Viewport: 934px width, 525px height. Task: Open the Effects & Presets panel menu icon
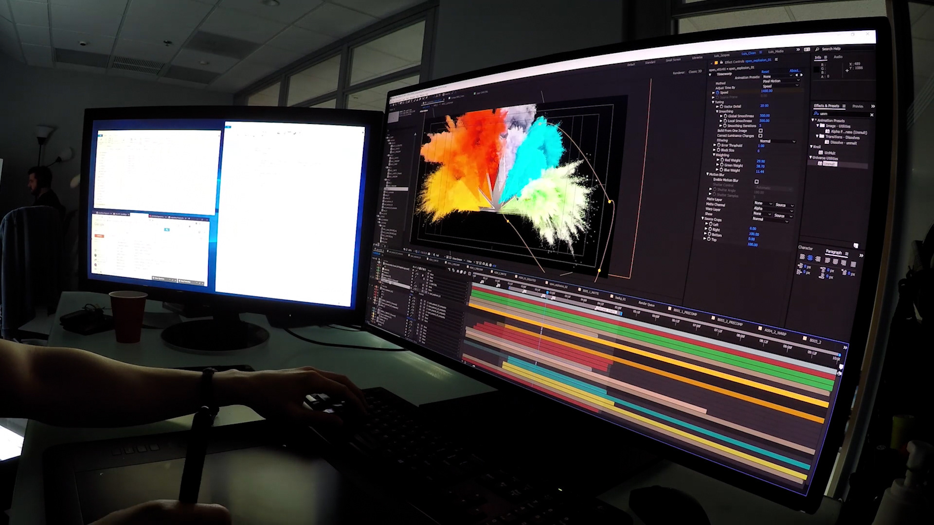click(x=844, y=106)
